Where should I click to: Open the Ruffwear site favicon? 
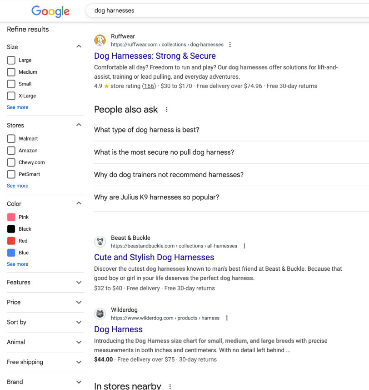100,41
